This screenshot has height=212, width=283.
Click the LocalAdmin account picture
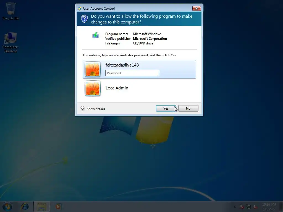pyautogui.click(x=93, y=88)
